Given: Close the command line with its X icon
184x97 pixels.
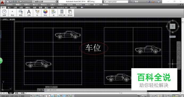Looking at the screenshot, I should pos(40,90).
